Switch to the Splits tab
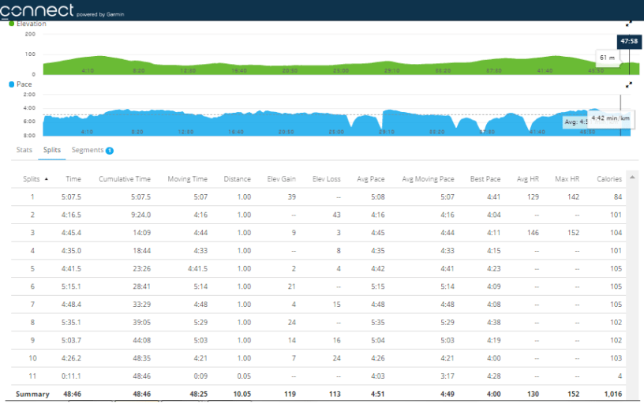This screenshot has width=644, height=404. 52,149
